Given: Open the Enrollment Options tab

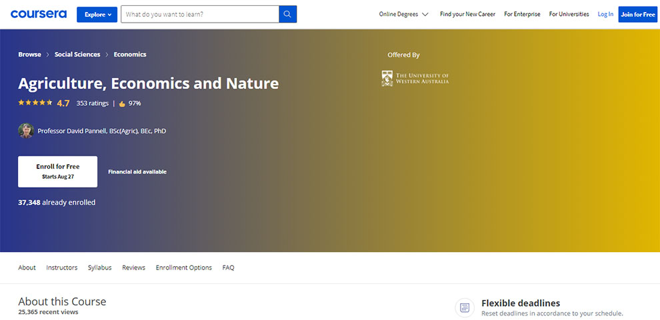Looking at the screenshot, I should 184,267.
